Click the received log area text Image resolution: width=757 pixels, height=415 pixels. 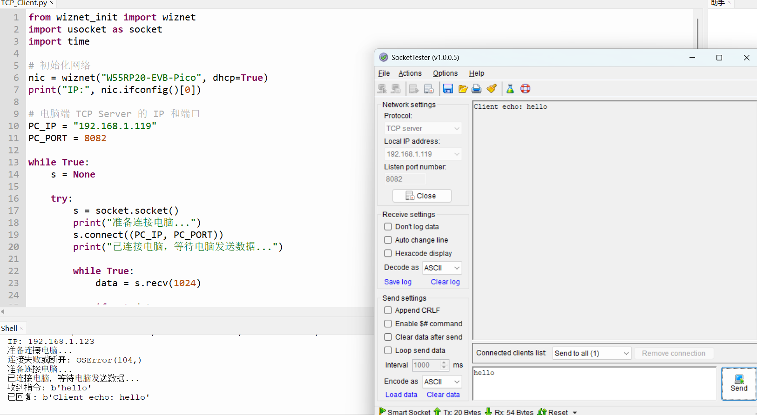(x=510, y=107)
